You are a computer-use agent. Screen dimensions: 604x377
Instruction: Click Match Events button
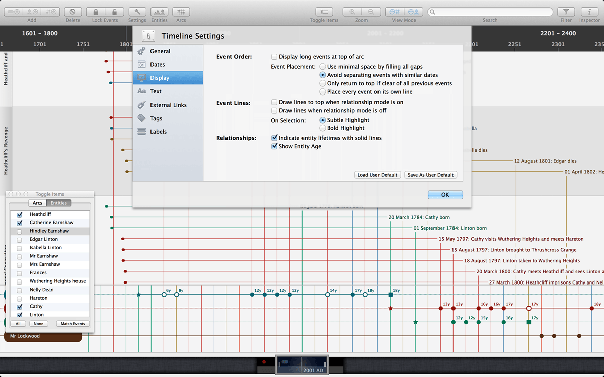pos(73,324)
